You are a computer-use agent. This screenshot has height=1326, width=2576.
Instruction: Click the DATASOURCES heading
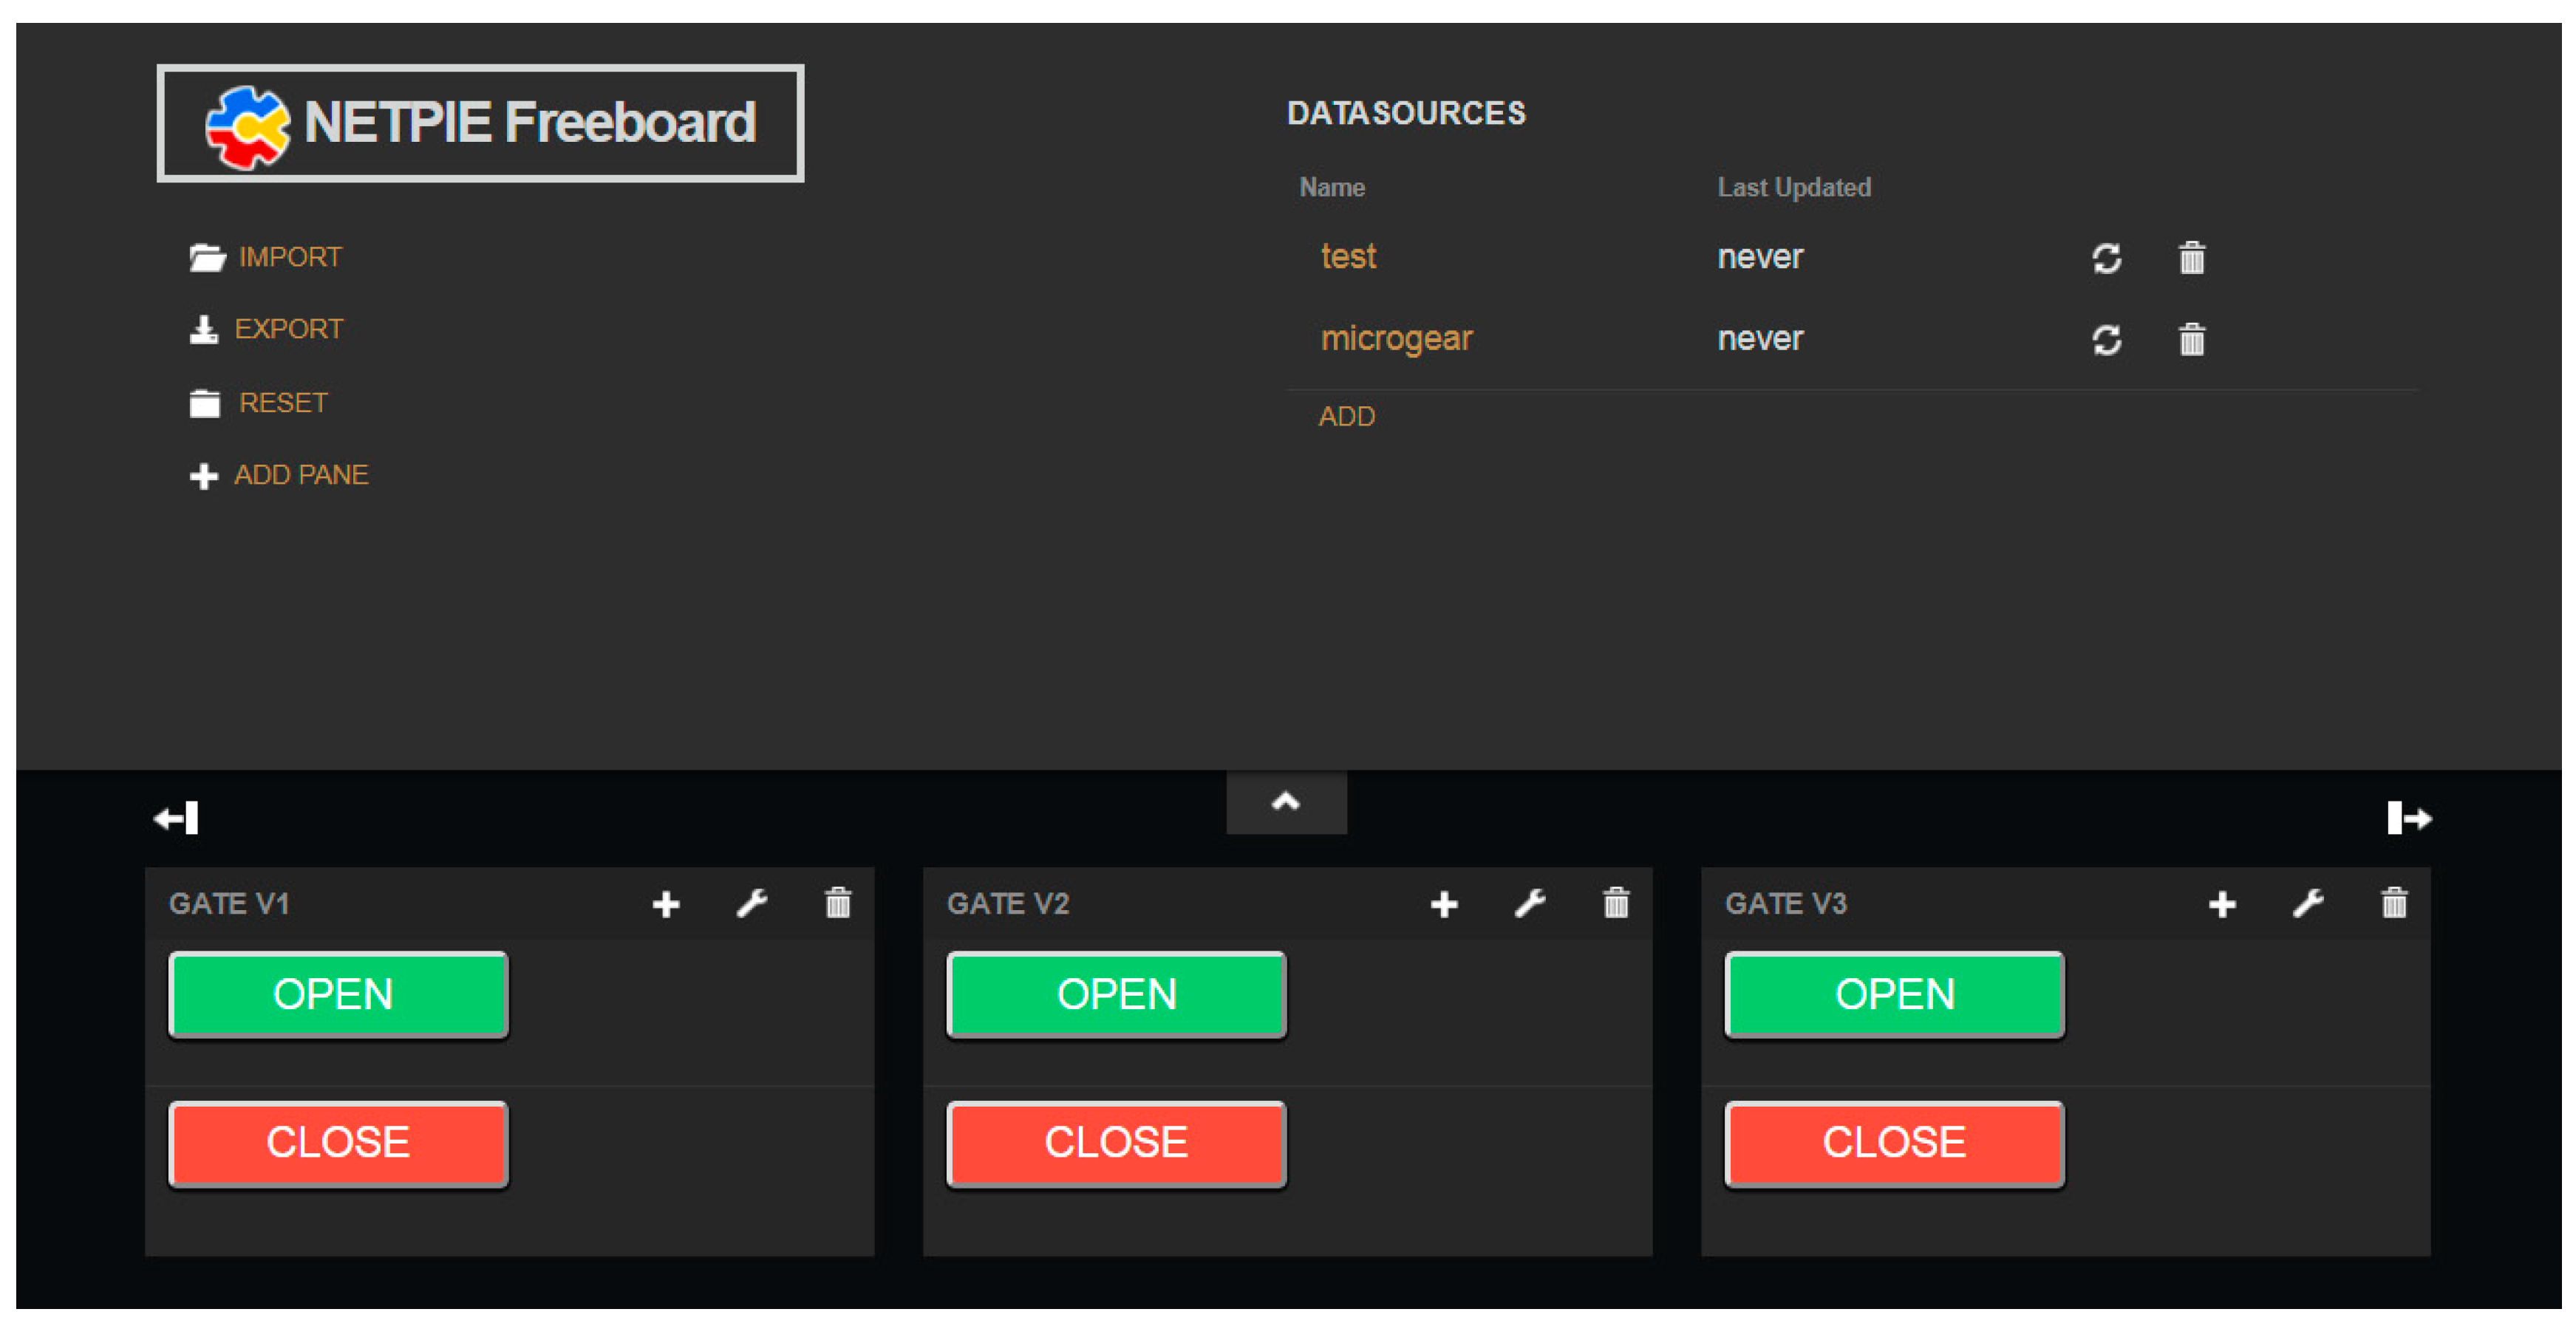click(x=1406, y=113)
